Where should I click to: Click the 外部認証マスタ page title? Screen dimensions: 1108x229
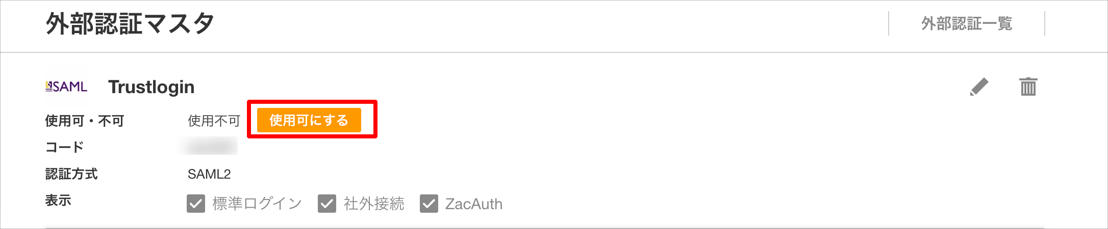coord(130,23)
